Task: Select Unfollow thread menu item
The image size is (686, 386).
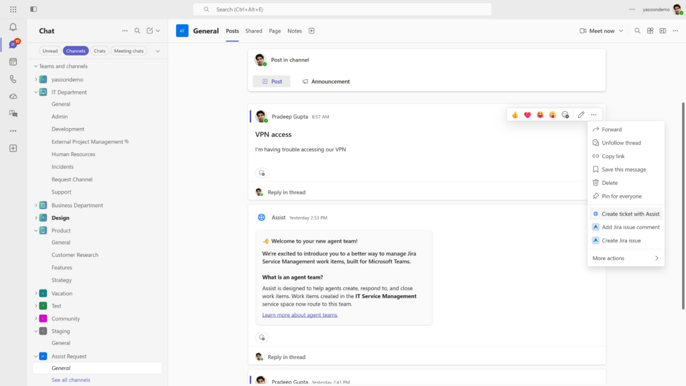Action: 626,143
